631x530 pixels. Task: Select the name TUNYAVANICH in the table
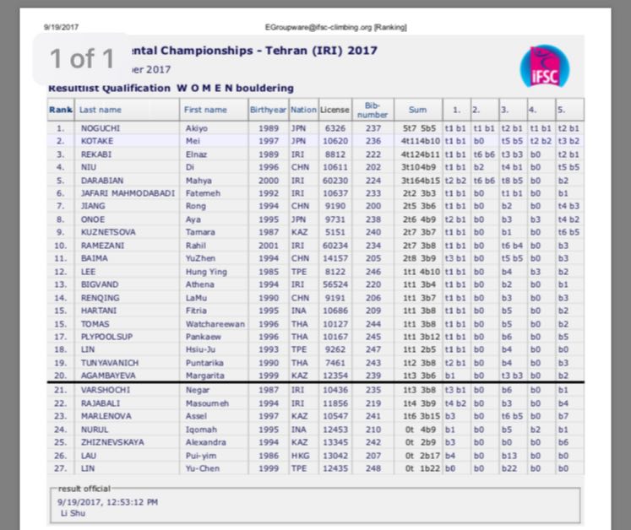109,362
